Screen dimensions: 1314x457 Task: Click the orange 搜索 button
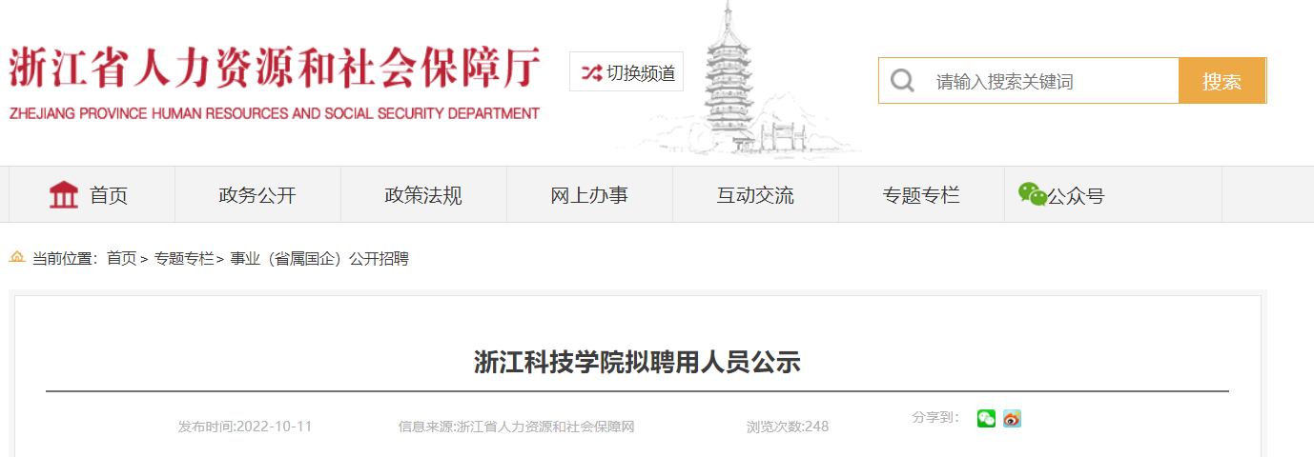[x=1222, y=81]
